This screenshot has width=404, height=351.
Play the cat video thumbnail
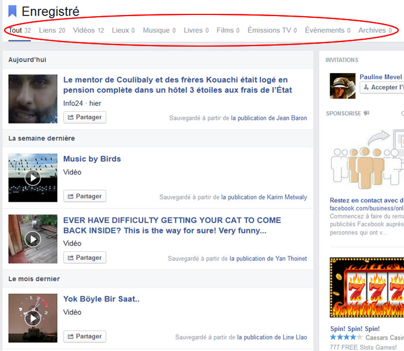tap(33, 239)
